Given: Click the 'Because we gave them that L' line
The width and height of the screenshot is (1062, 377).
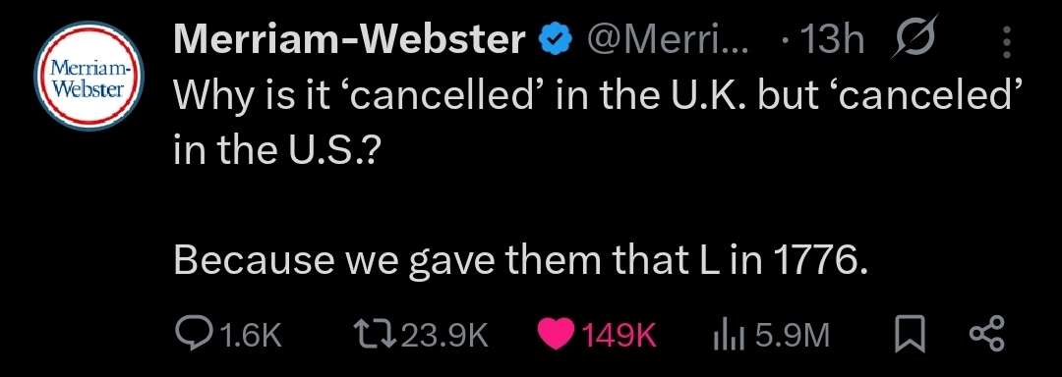Looking at the screenshot, I should coord(521,260).
